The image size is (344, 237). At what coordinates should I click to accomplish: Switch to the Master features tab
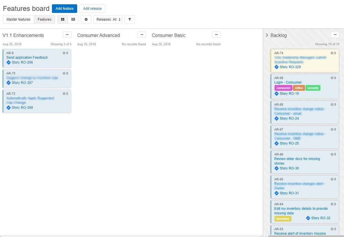(x=18, y=19)
